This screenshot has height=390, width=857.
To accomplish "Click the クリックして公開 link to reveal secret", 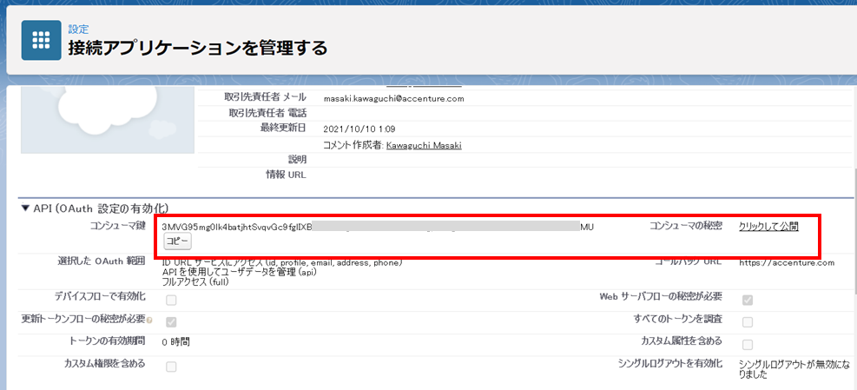I will click(x=768, y=227).
